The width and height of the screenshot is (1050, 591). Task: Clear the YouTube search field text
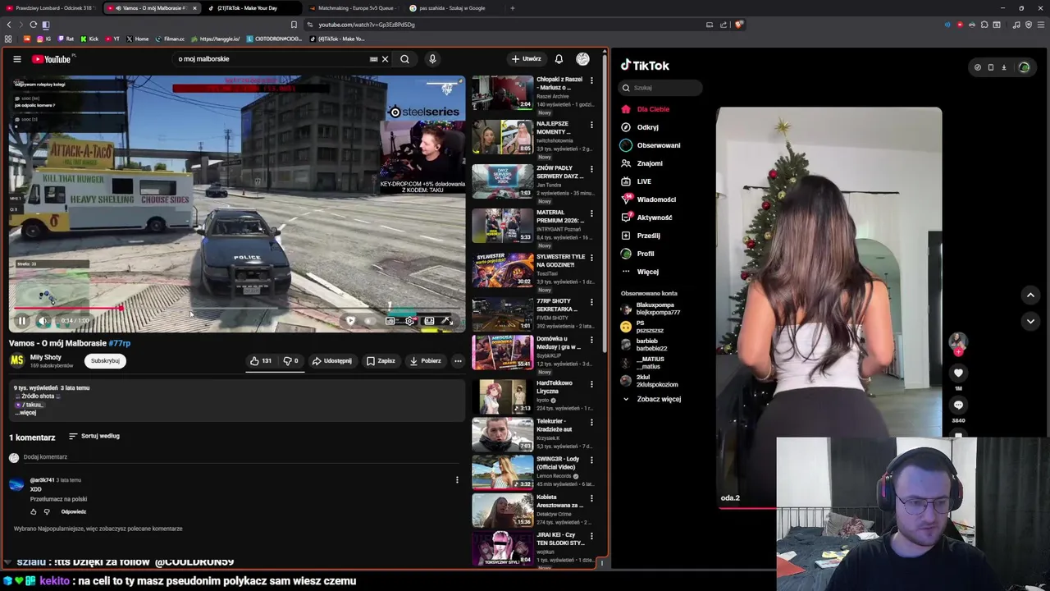tap(385, 59)
